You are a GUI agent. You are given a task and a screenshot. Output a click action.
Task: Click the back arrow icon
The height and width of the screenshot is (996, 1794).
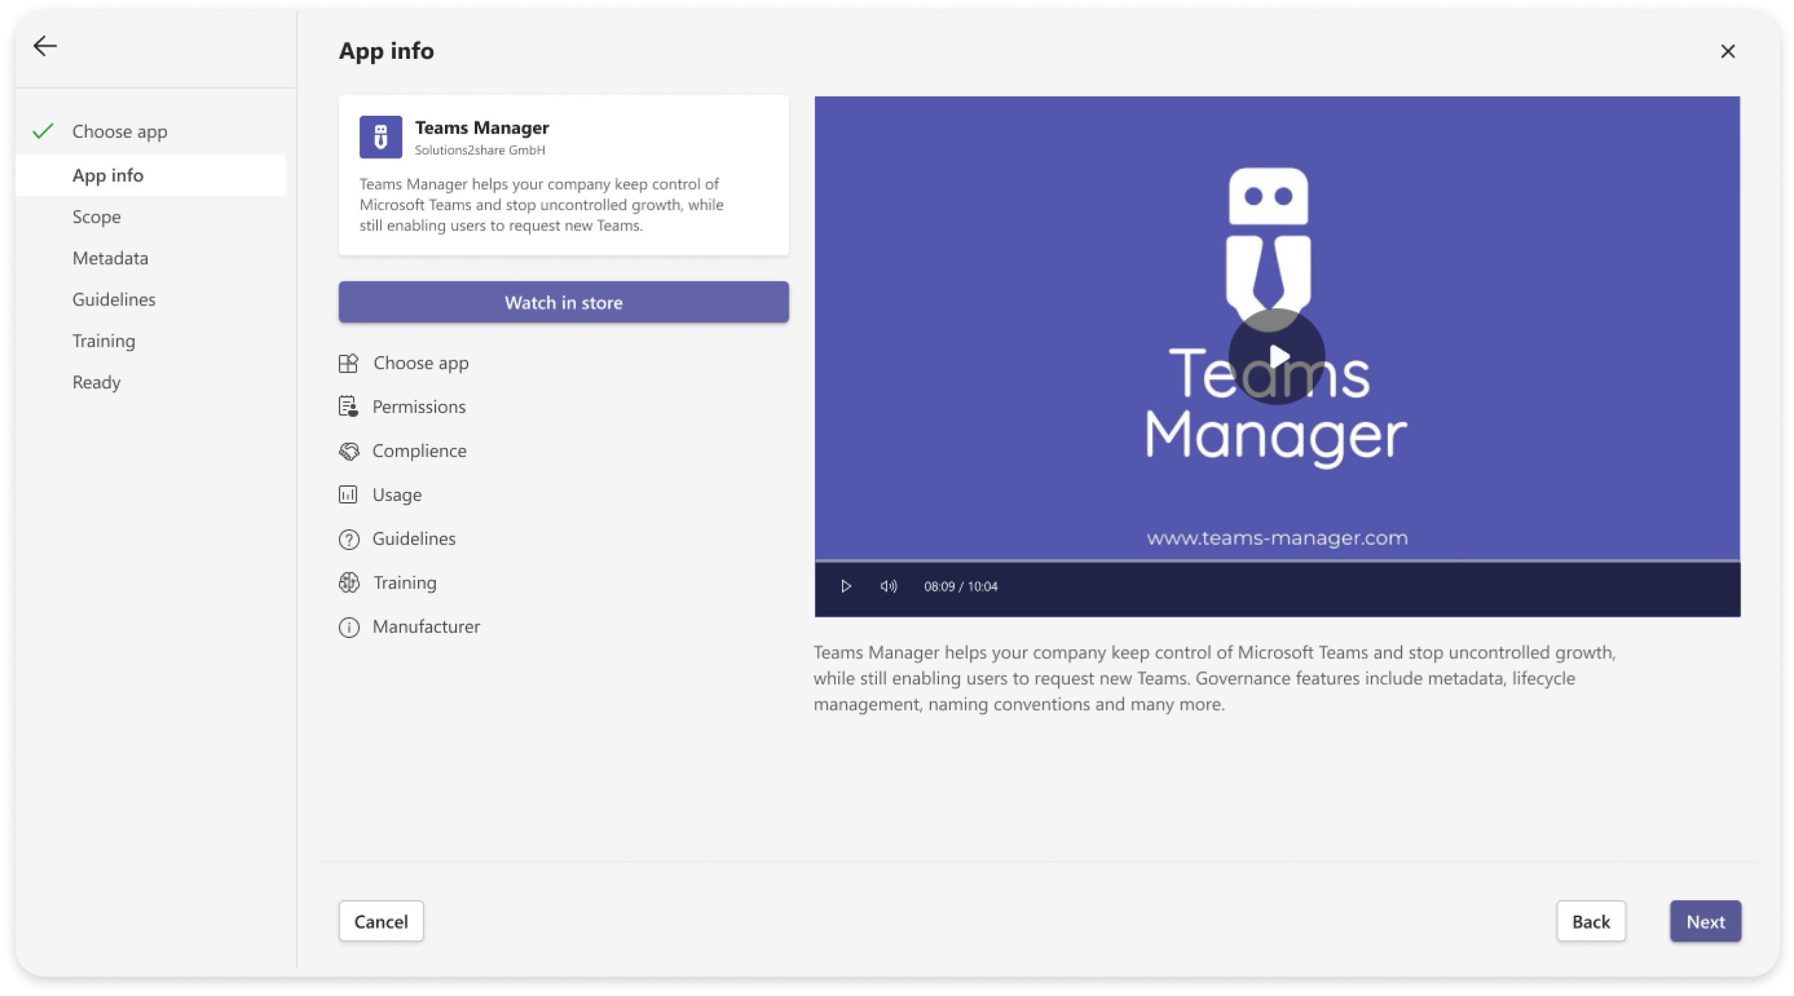tap(45, 47)
